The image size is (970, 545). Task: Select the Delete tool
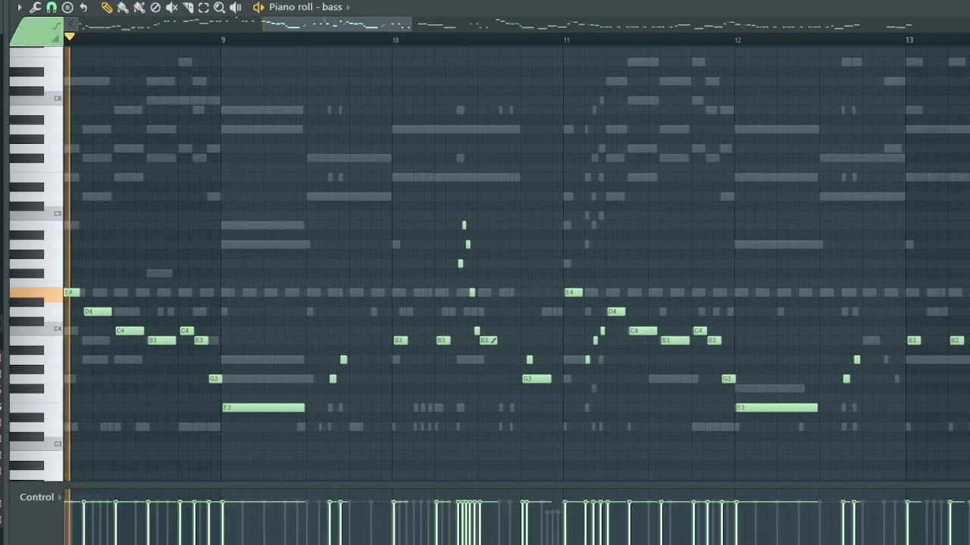tap(155, 8)
